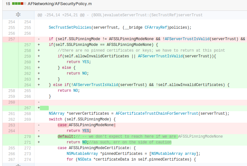Expand hidden lines above line 254
The image size is (247, 166).
click(18, 15)
